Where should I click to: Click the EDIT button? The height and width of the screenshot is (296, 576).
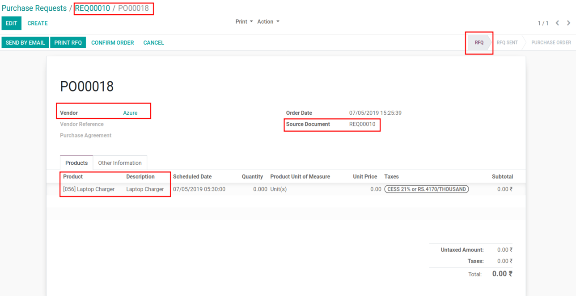[11, 23]
